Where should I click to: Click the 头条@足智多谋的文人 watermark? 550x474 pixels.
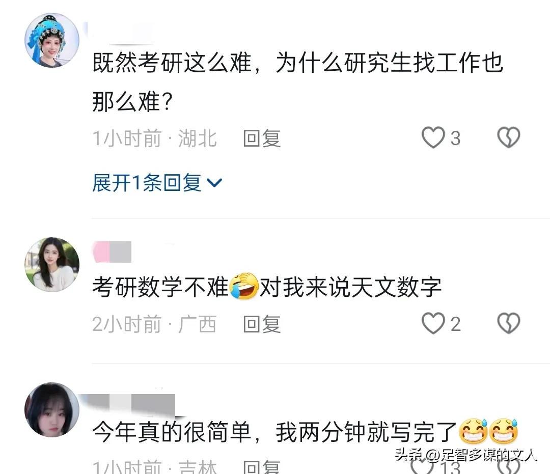tap(465, 455)
